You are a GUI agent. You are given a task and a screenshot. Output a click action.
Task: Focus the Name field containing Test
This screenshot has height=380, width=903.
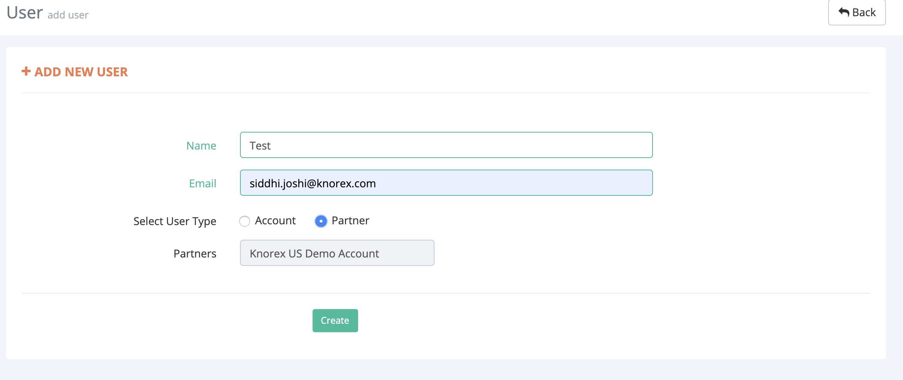tap(446, 145)
